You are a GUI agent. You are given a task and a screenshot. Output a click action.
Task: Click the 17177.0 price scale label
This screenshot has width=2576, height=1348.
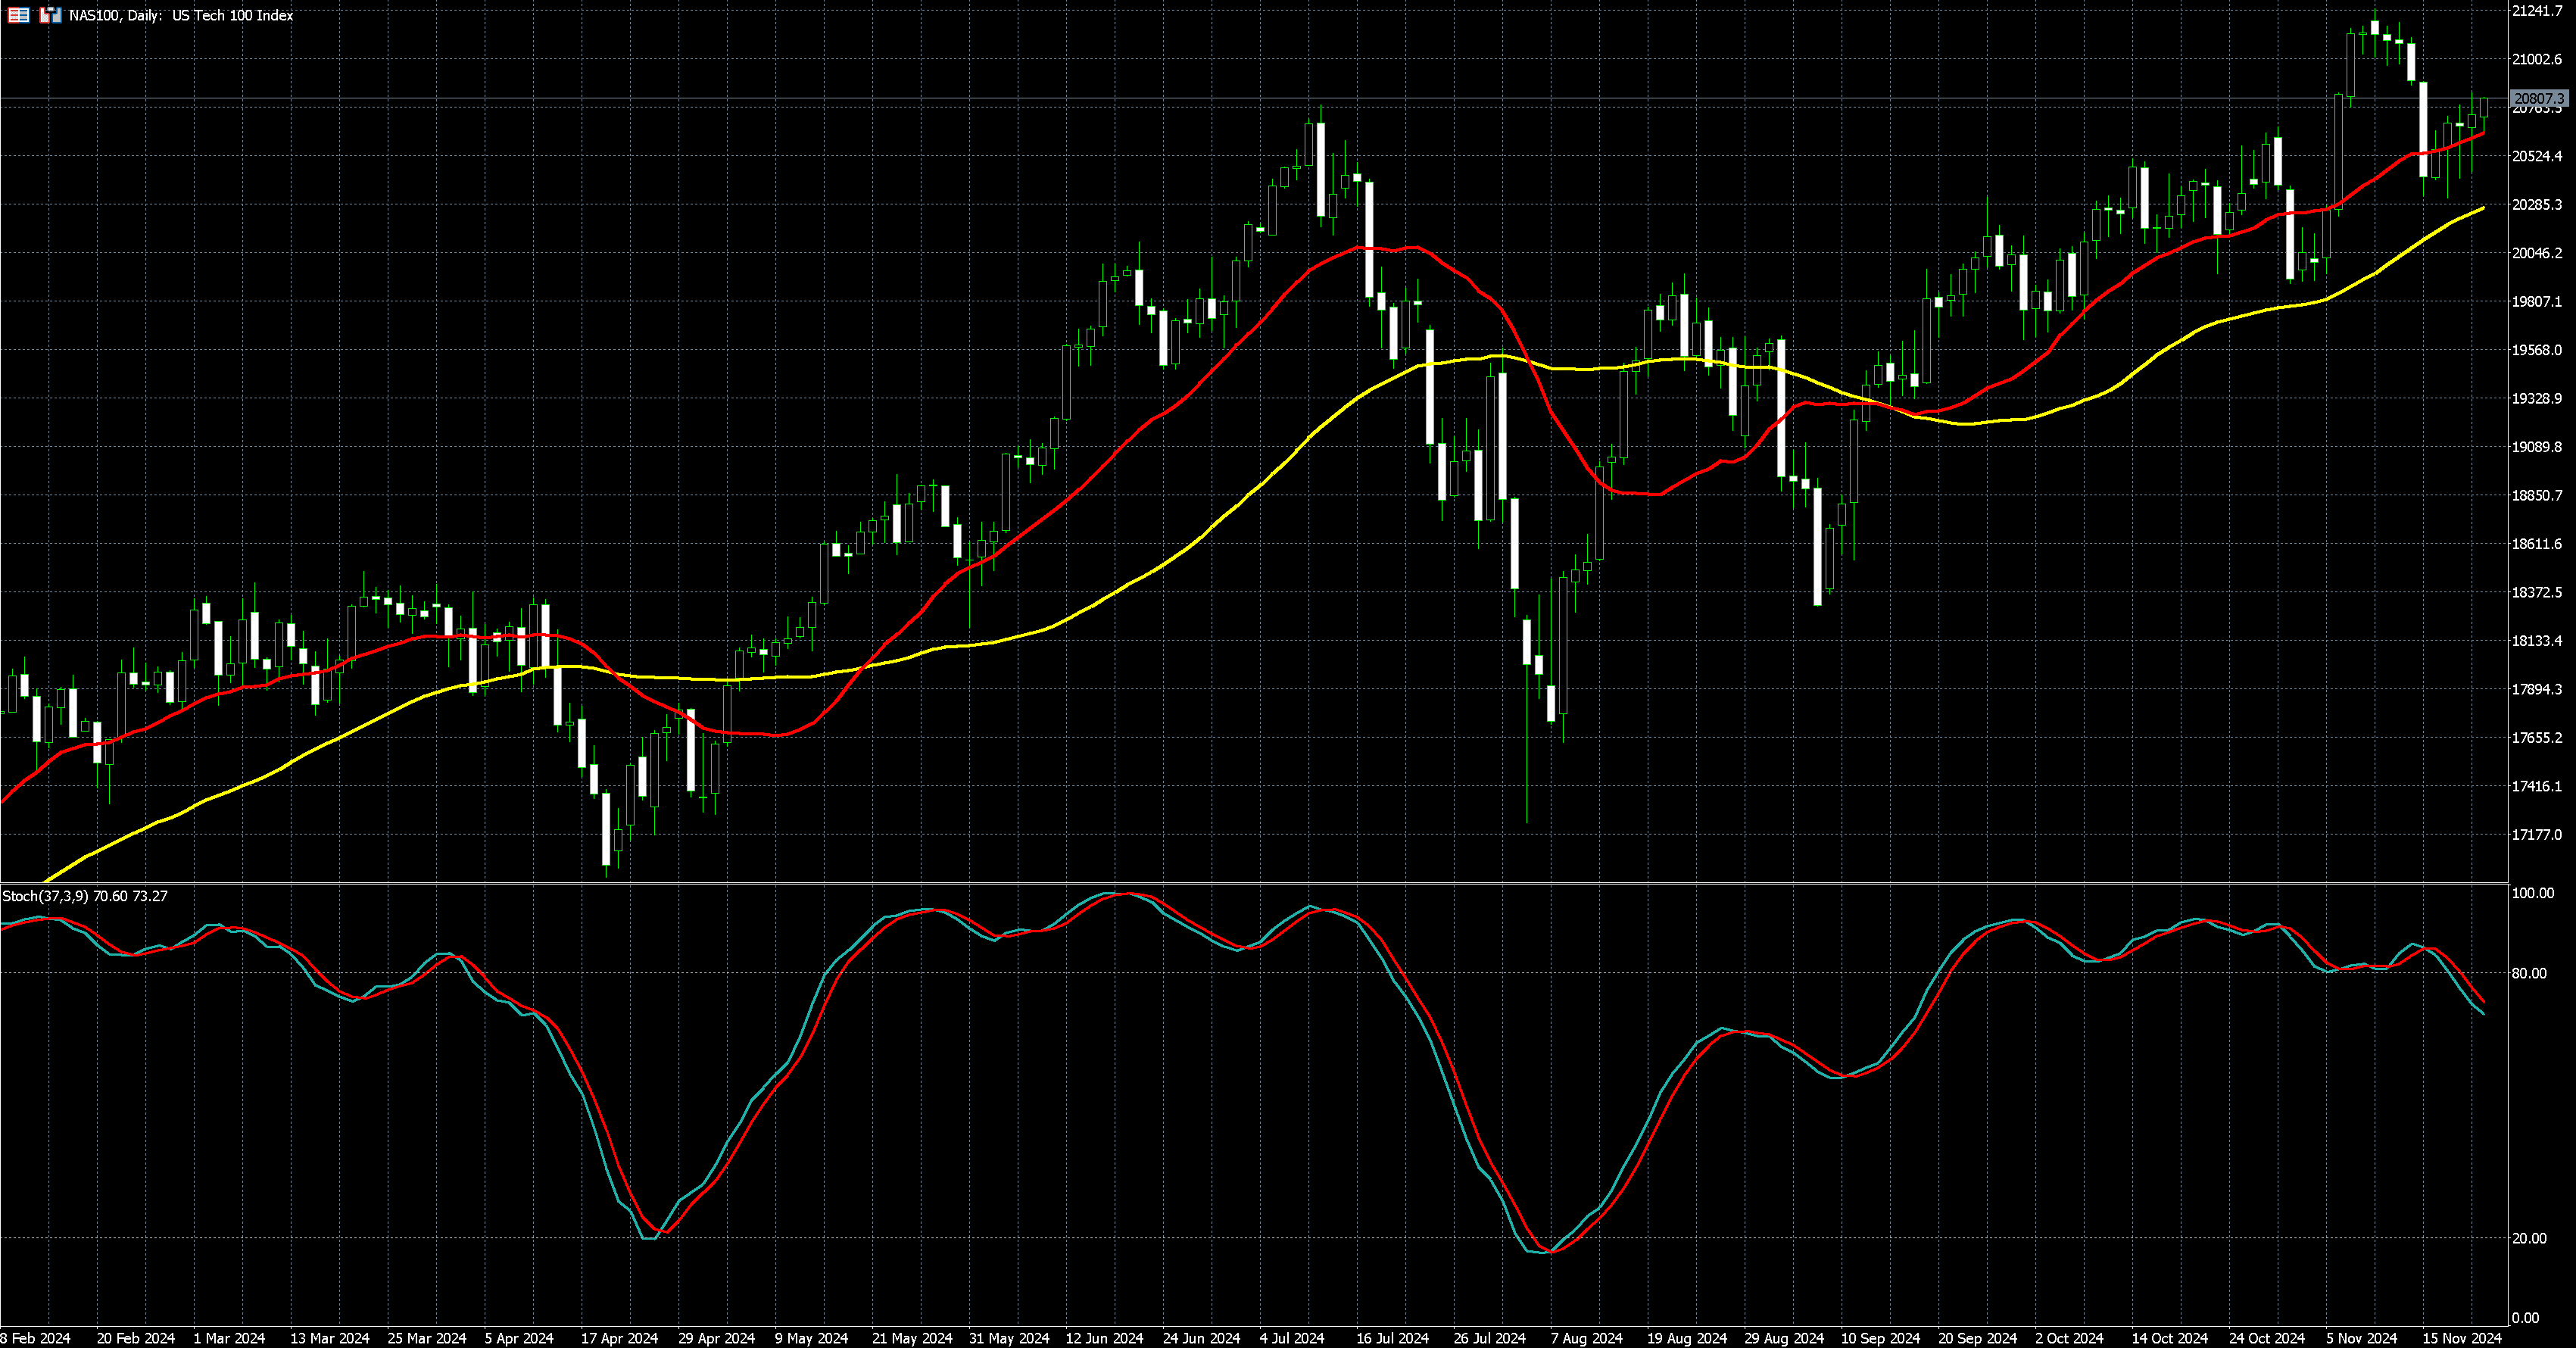[2536, 835]
